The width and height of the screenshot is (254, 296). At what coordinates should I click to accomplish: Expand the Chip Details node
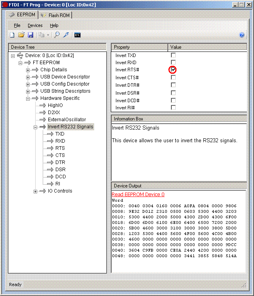[x=28, y=70]
